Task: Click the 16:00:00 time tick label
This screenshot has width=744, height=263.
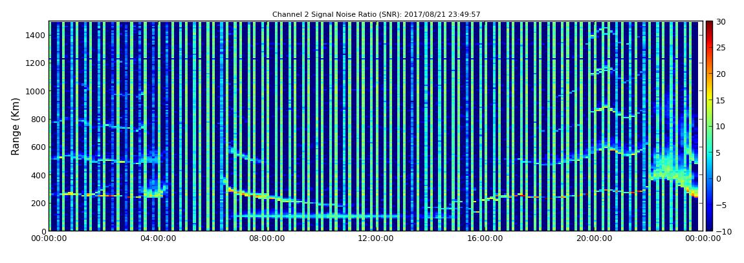Action: click(485, 239)
